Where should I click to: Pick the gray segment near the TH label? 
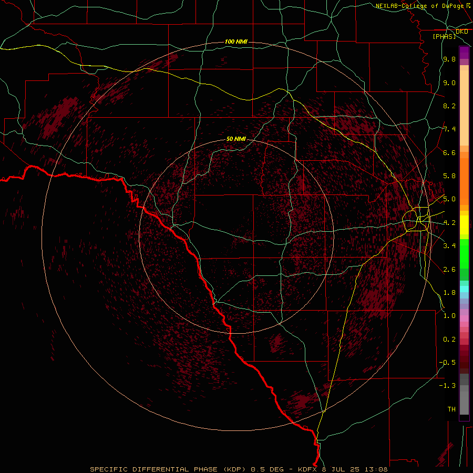click(464, 403)
